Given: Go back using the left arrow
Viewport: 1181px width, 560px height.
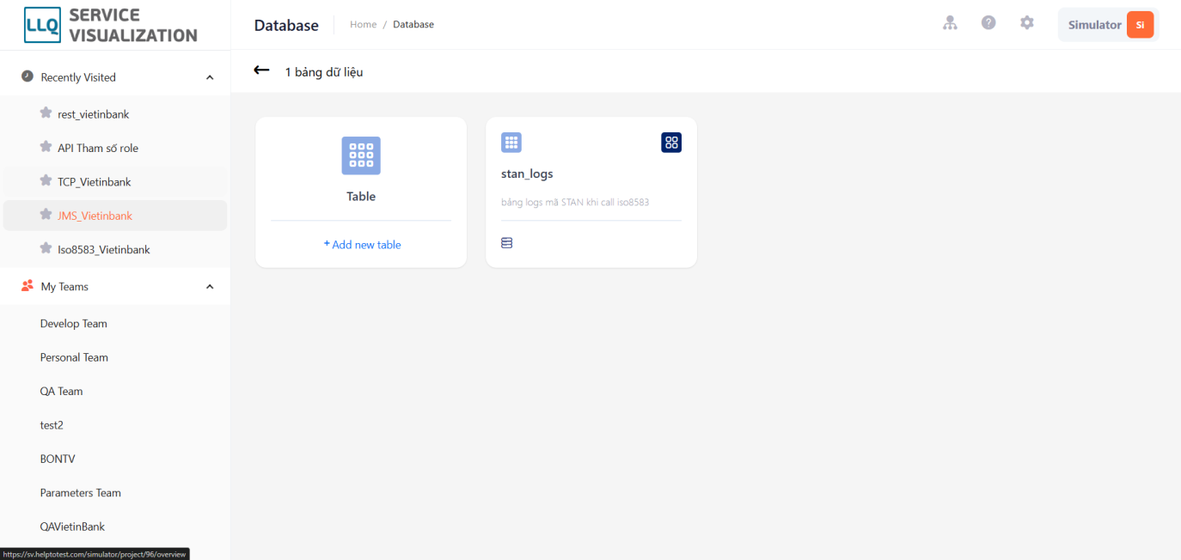Looking at the screenshot, I should pos(262,70).
